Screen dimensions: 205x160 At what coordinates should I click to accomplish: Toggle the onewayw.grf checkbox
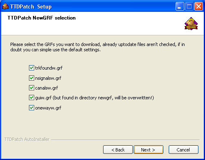point(31,108)
